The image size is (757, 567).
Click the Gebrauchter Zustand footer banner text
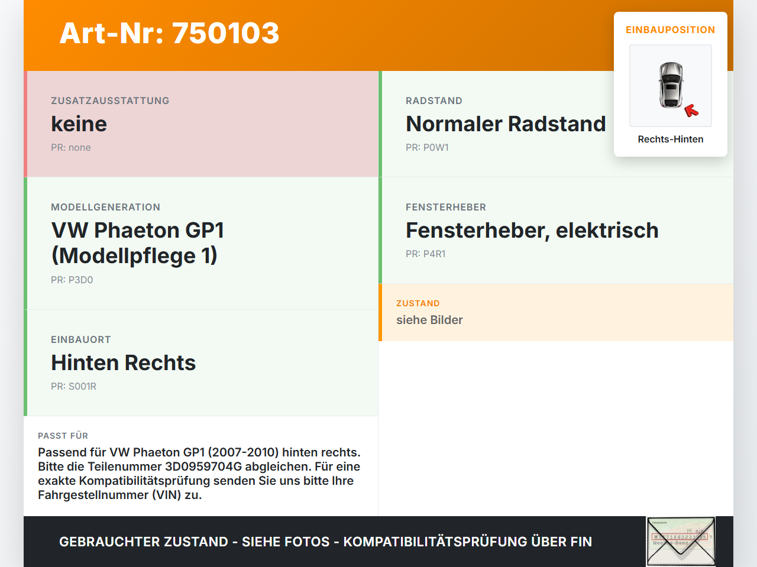click(325, 542)
